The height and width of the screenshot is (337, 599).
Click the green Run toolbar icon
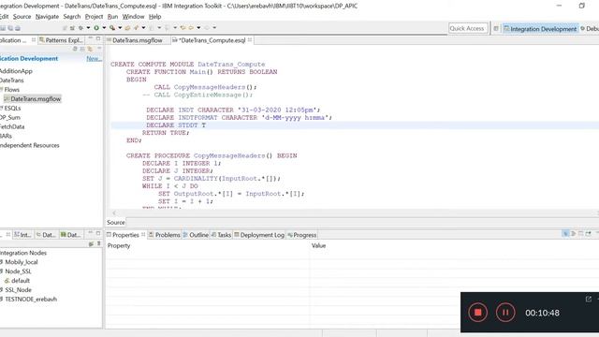tap(96, 27)
